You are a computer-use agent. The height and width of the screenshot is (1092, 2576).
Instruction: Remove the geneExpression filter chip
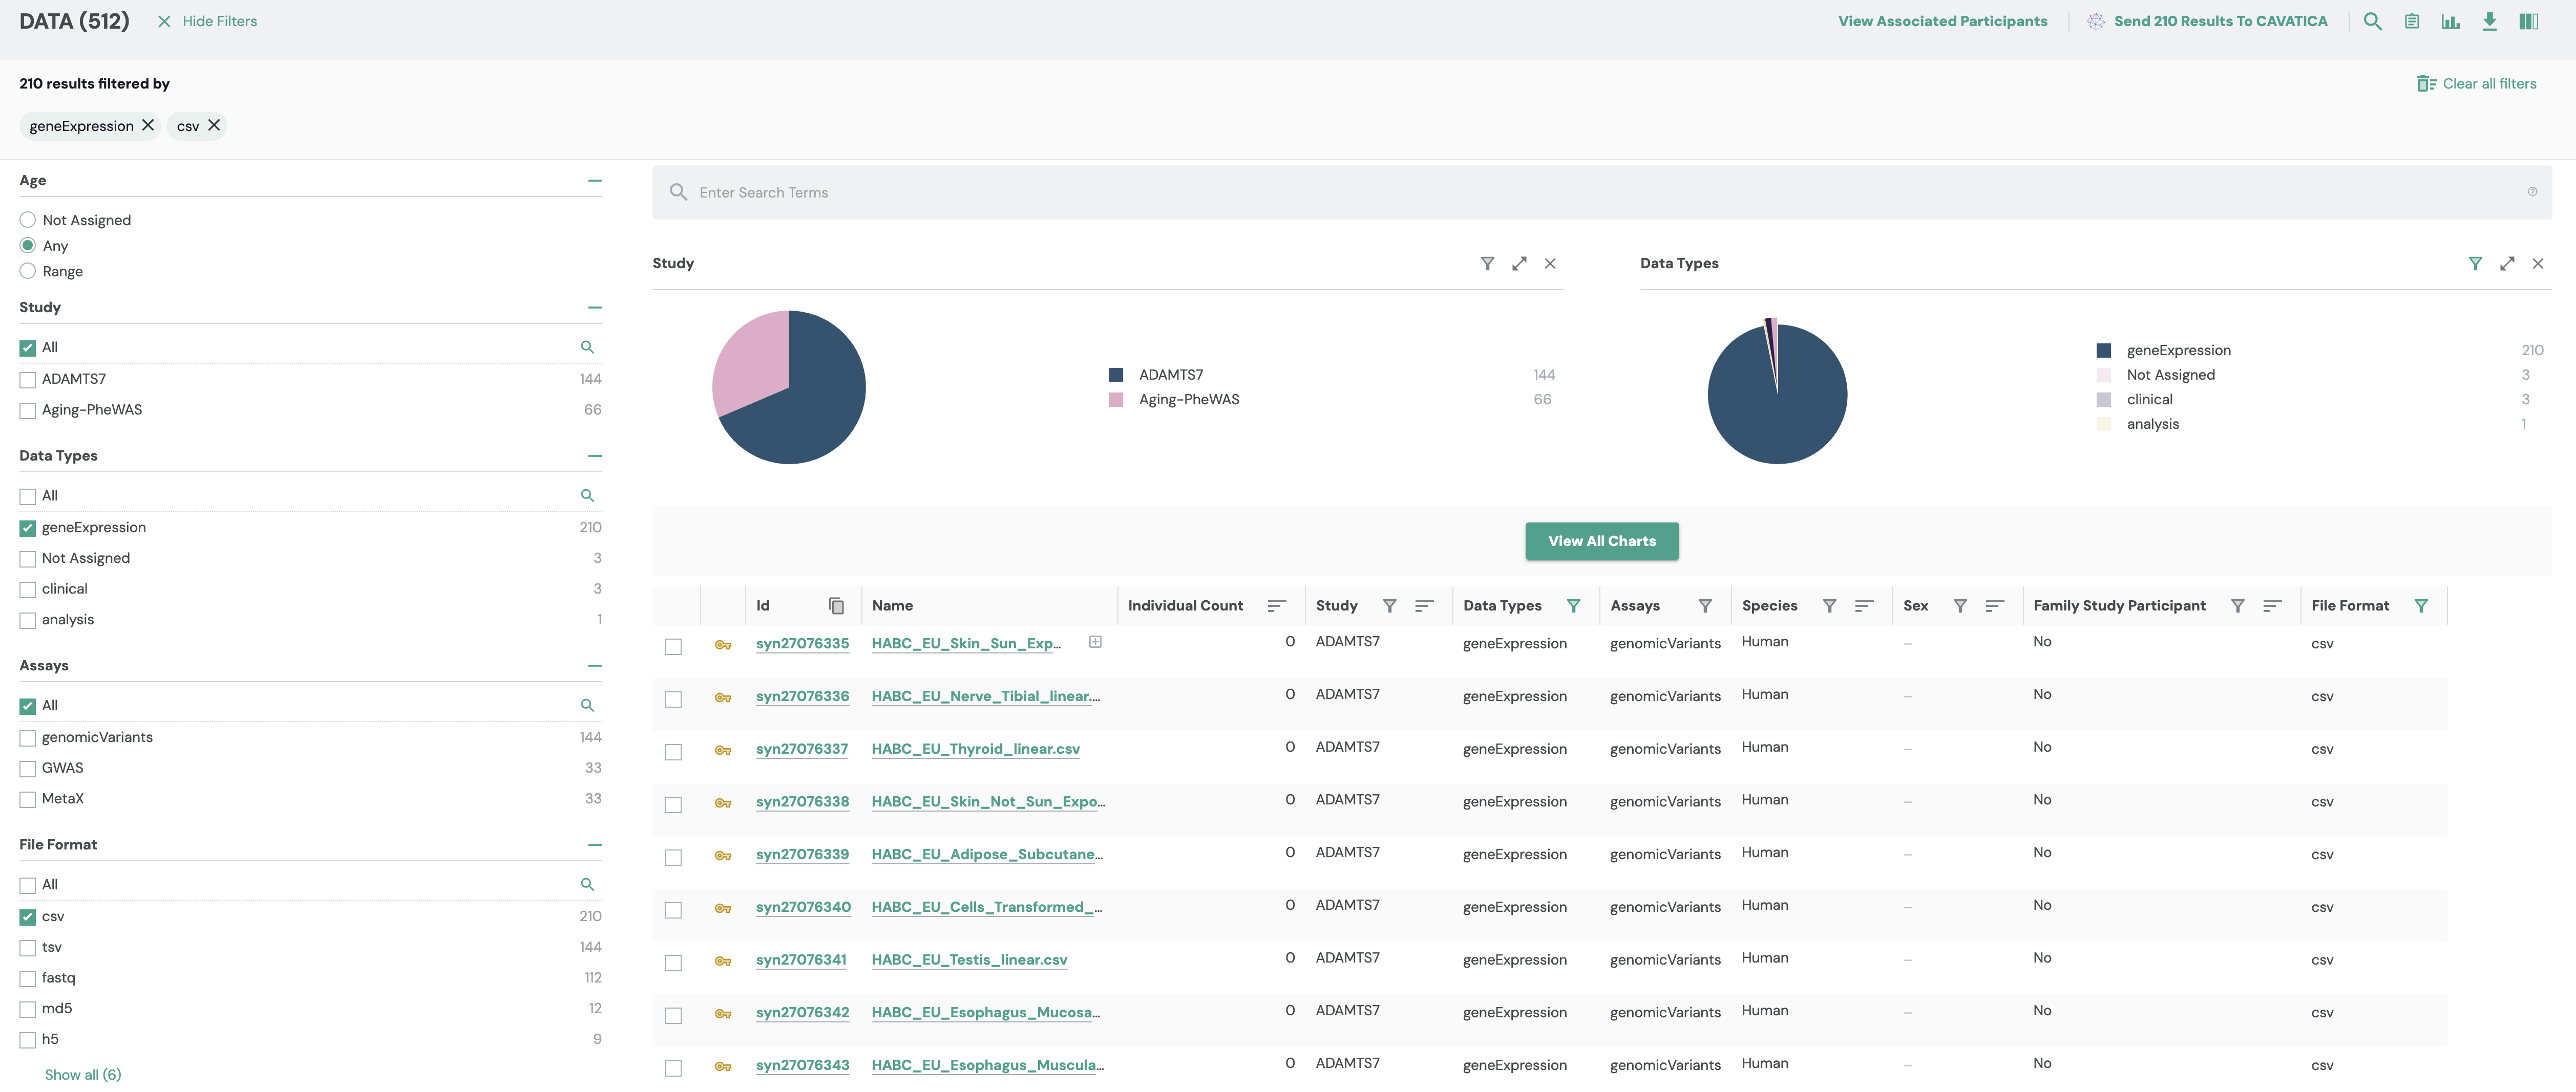tap(148, 125)
